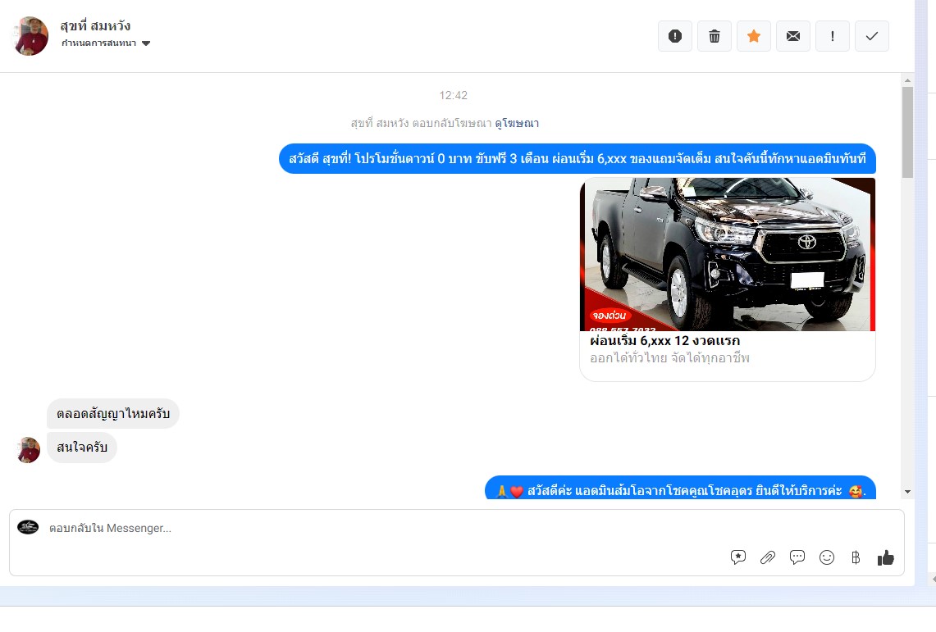Click the chat scrollbar up arrow
Image resolution: width=936 pixels, height=632 pixels.
coord(907,80)
